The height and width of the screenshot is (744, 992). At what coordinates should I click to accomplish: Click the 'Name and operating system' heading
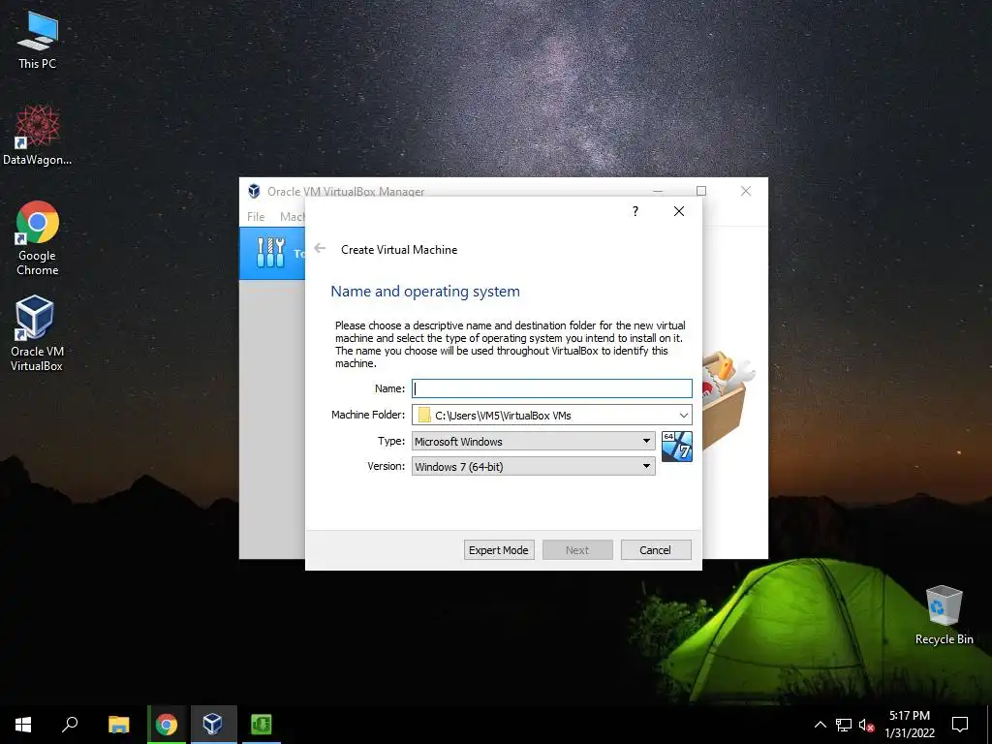(425, 291)
